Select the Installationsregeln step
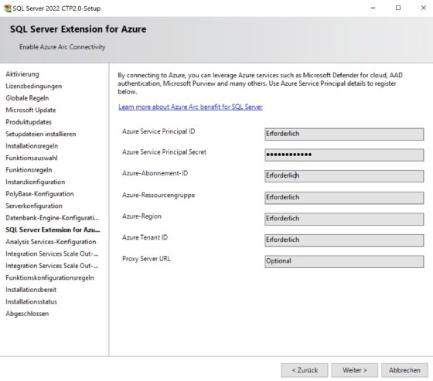 [x=32, y=146]
